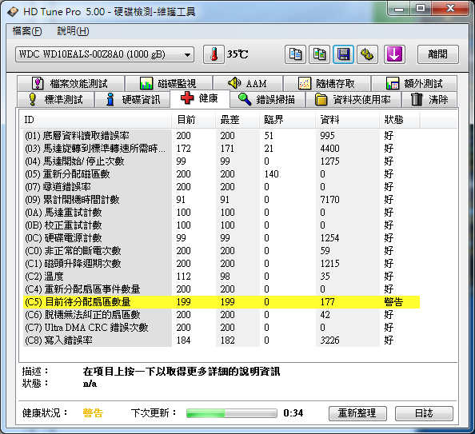This screenshot has width=475, height=434.
Task: Select the (C2) 溫度 row
Action: pos(222,277)
